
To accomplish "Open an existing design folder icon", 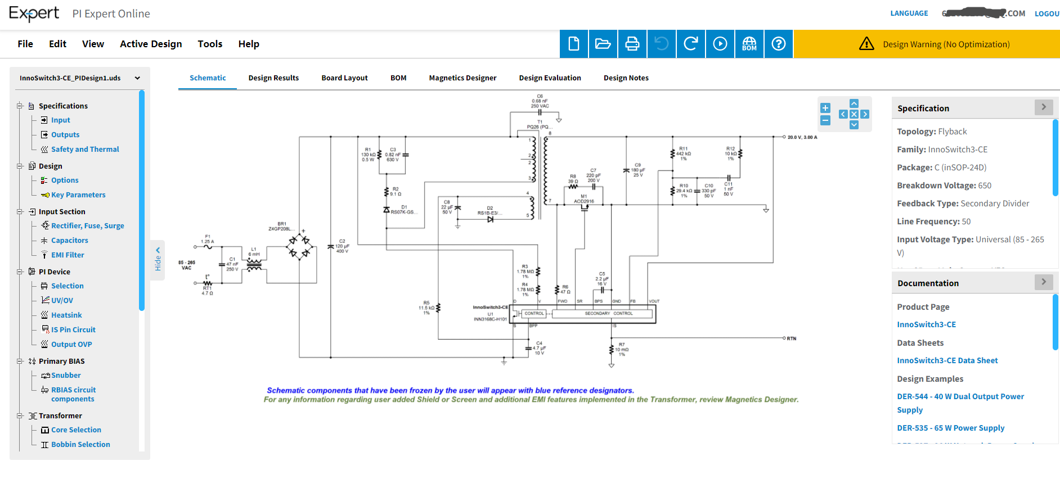I will [603, 44].
